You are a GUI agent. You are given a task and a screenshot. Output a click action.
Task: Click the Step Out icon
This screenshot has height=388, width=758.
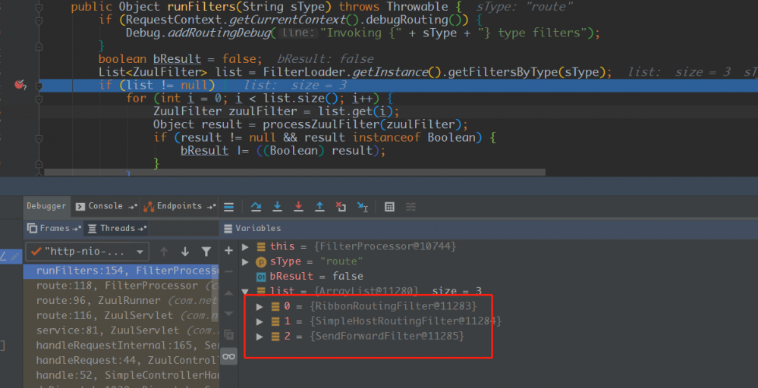pos(319,207)
